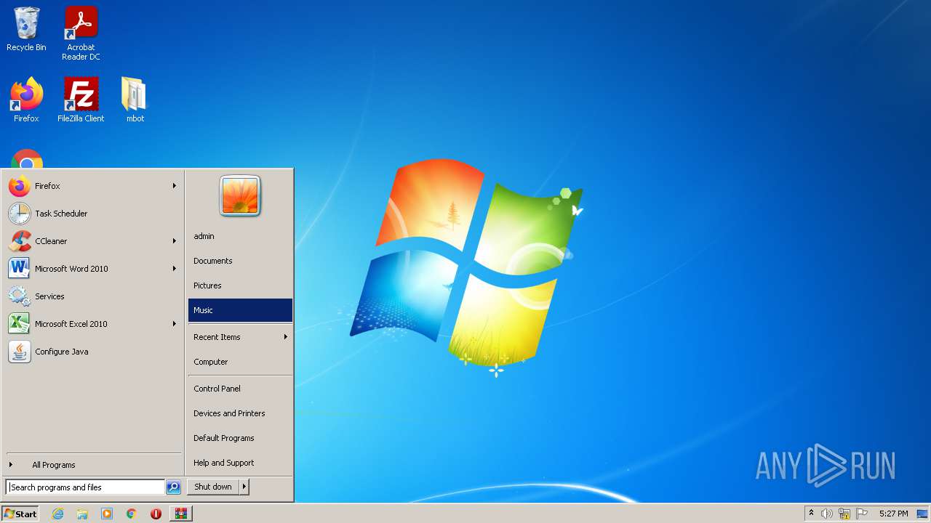Expand CCleaner submenu arrow
Image resolution: width=931 pixels, height=523 pixels.
[x=175, y=241]
